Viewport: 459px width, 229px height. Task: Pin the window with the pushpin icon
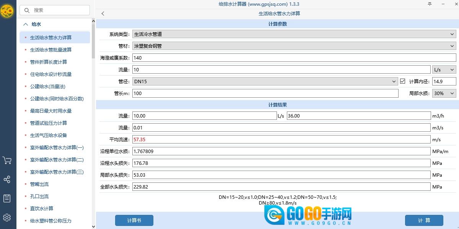pos(430,4)
